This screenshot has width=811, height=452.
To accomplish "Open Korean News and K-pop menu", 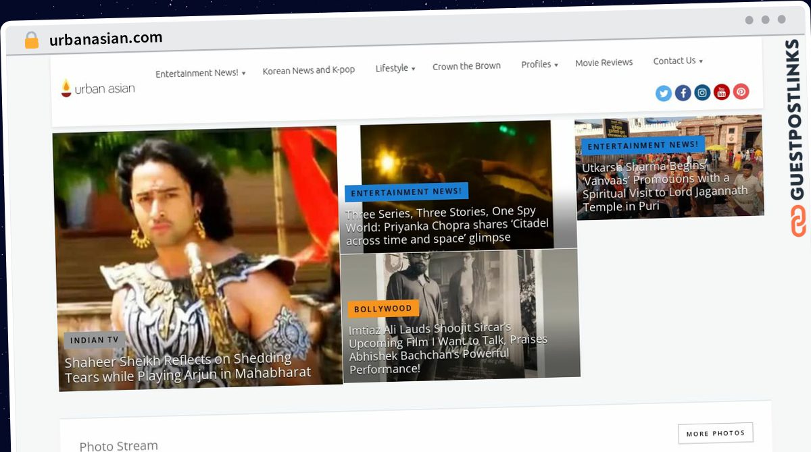I will coord(309,70).
